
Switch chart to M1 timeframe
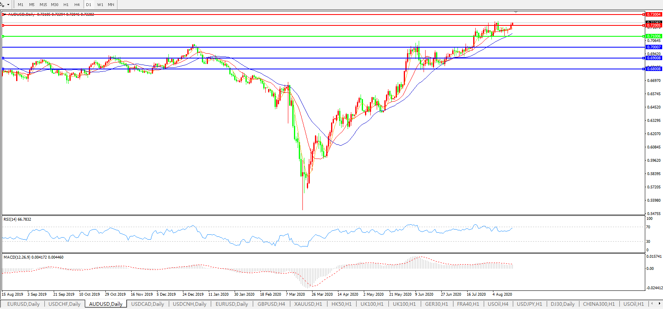point(21,5)
